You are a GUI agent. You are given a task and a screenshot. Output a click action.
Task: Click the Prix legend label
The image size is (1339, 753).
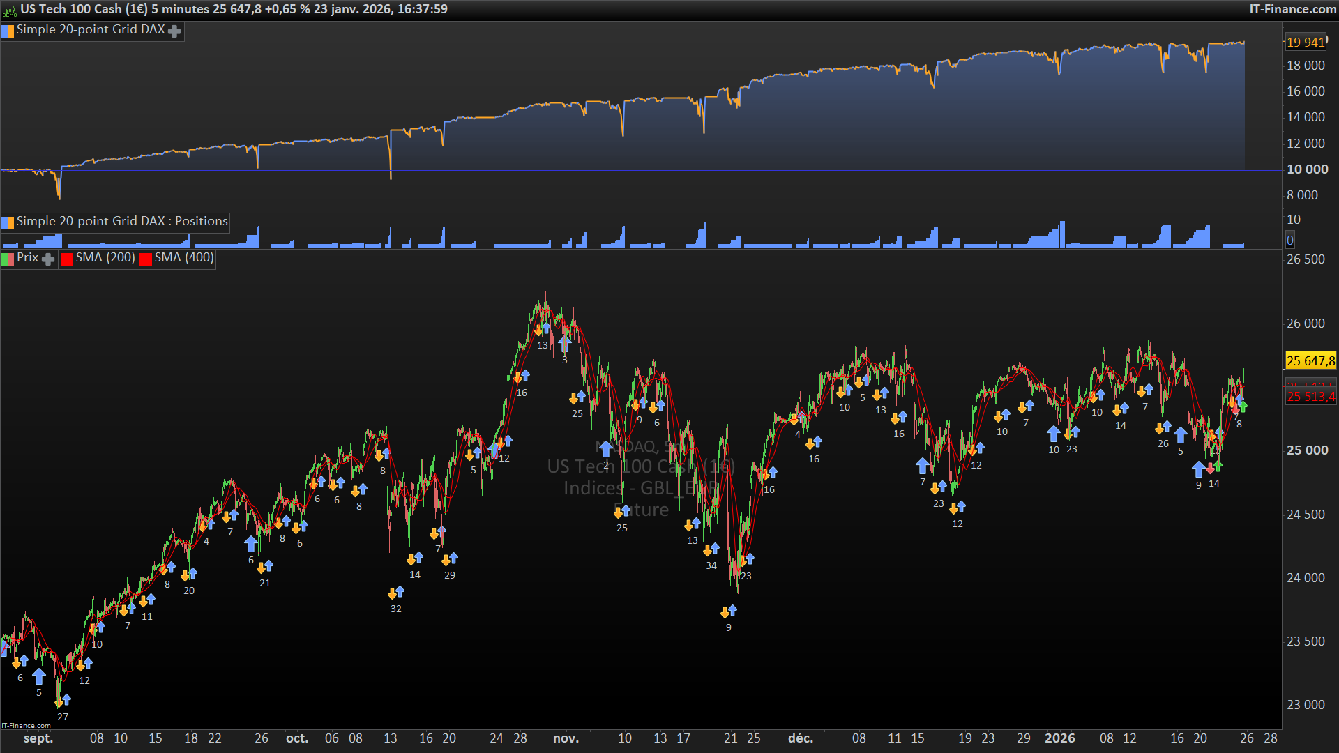[28, 257]
